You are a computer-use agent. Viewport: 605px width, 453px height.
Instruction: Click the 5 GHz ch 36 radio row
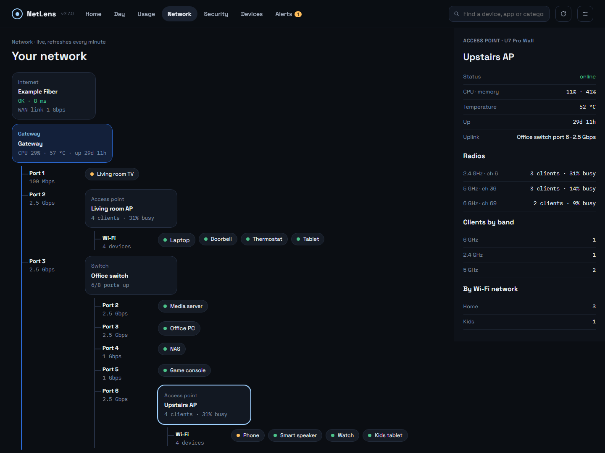529,189
